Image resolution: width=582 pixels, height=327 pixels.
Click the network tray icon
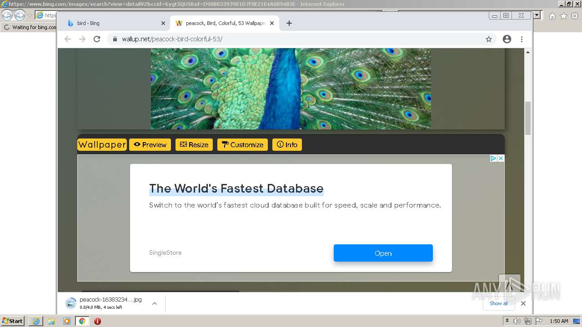527,321
